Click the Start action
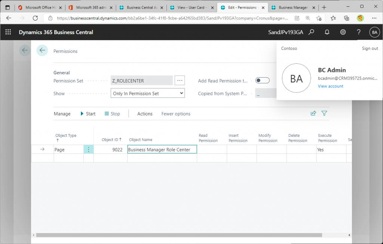The width and height of the screenshot is (383, 244). coord(88,114)
